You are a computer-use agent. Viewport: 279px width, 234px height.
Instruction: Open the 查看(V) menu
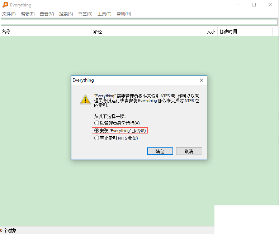tap(47, 14)
